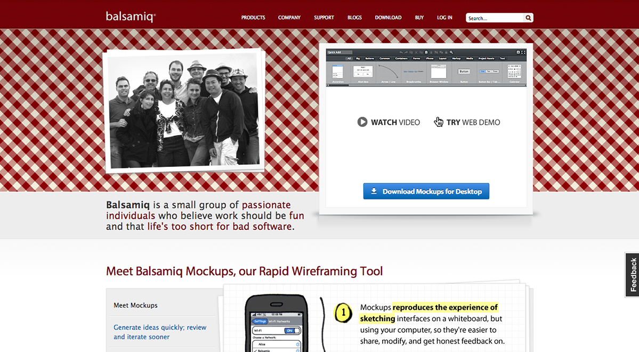This screenshot has width=639, height=352.
Task: Click the Watch Video link
Action: [x=389, y=122]
